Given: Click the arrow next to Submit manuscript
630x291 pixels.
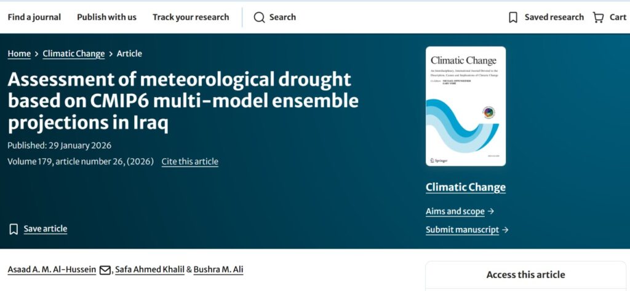Looking at the screenshot, I should [505, 230].
